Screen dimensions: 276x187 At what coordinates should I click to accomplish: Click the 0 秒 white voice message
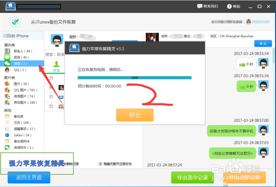coord(246,64)
